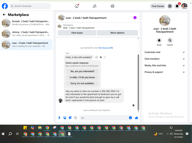The width and height of the screenshot is (192, 143).
Task: Open the Windows notification center icon
Action: point(187,134)
